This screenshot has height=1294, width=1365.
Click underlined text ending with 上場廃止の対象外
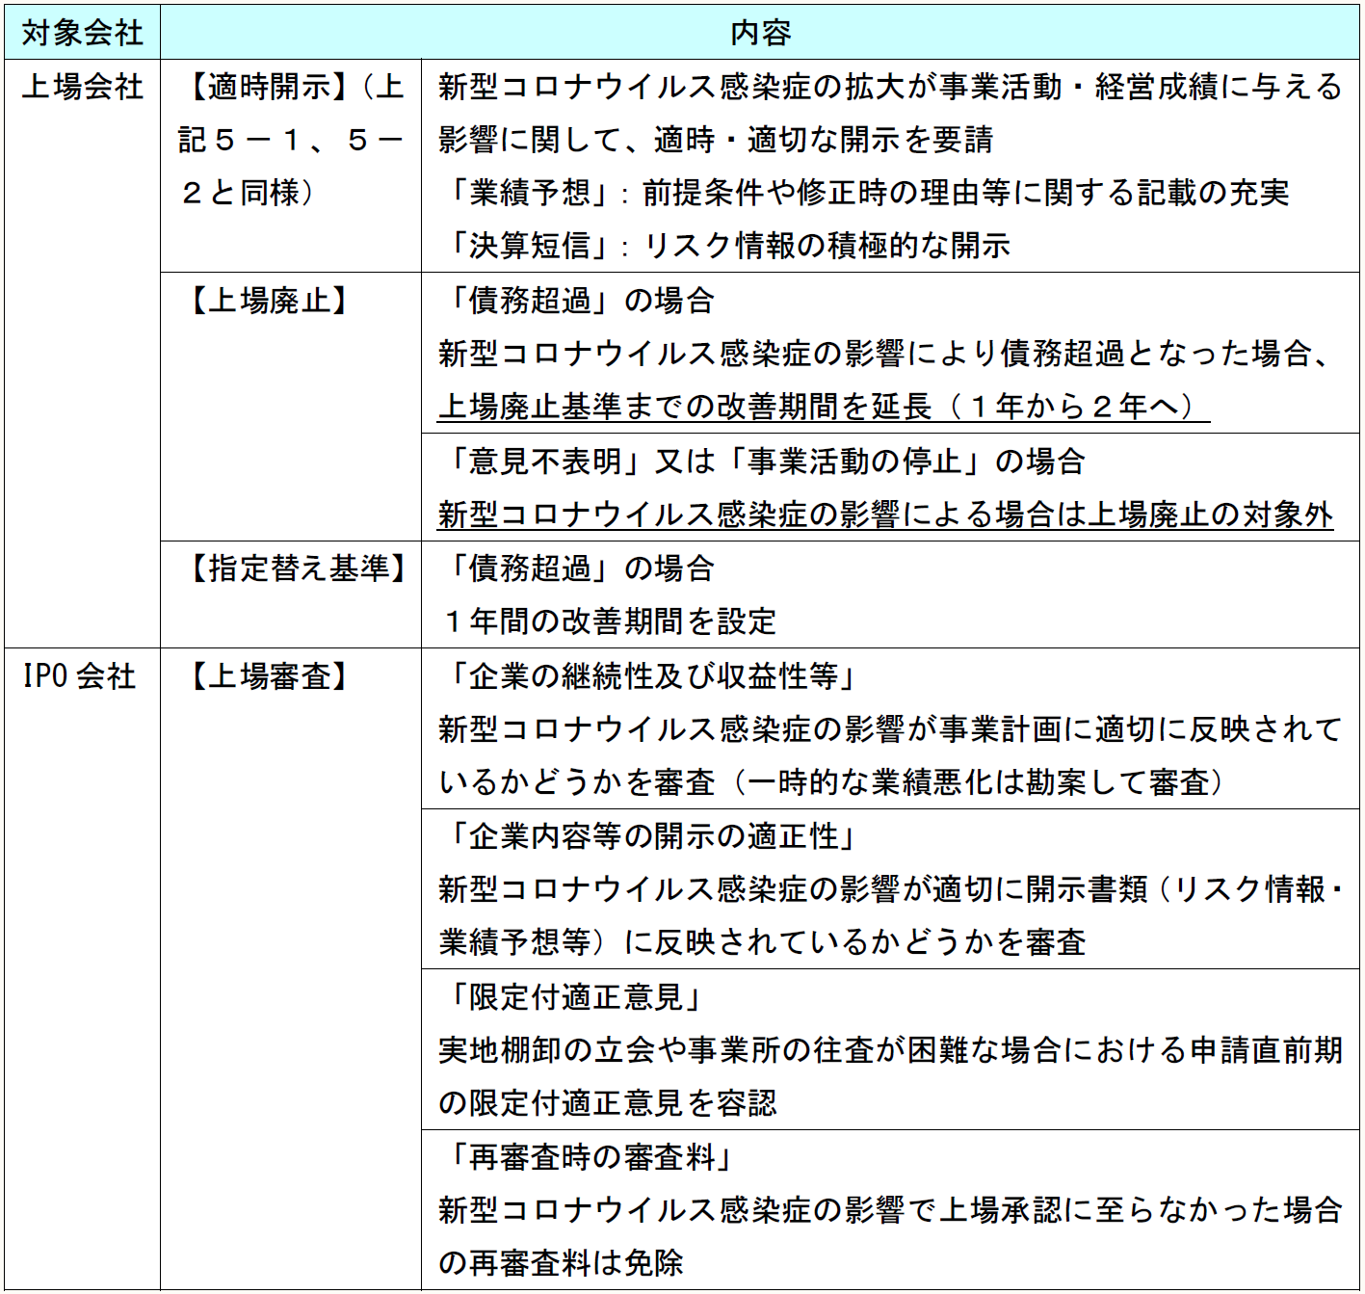coord(884,515)
